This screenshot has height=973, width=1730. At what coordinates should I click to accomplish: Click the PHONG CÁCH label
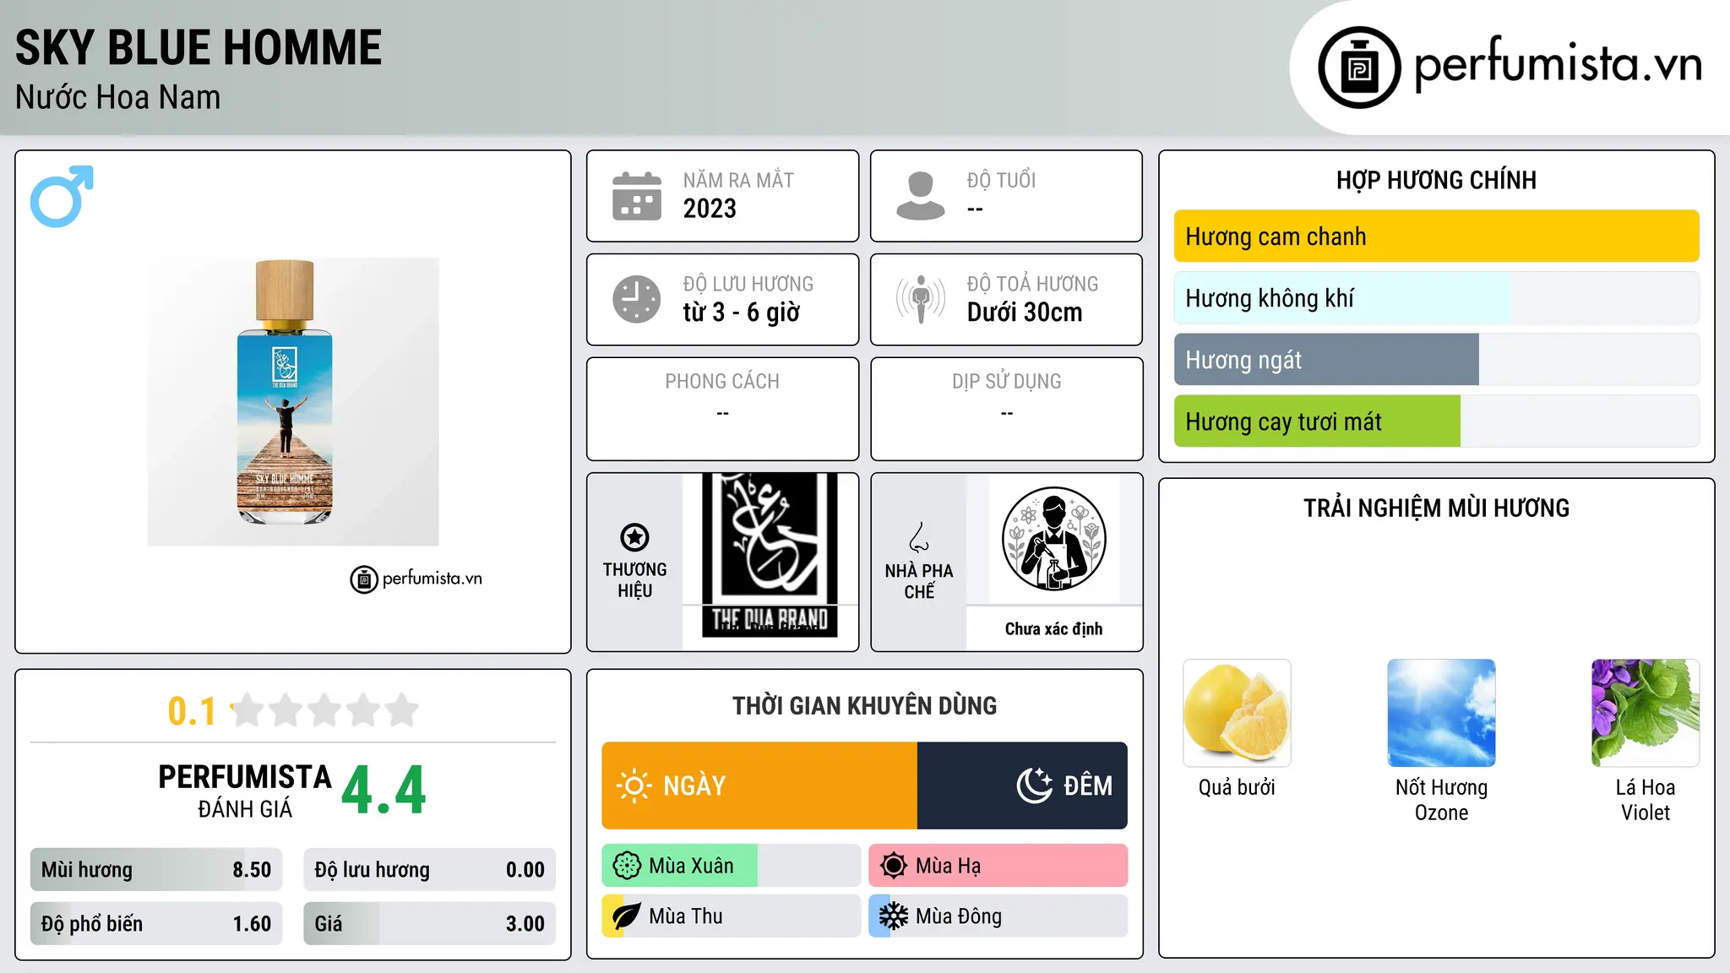click(x=722, y=382)
